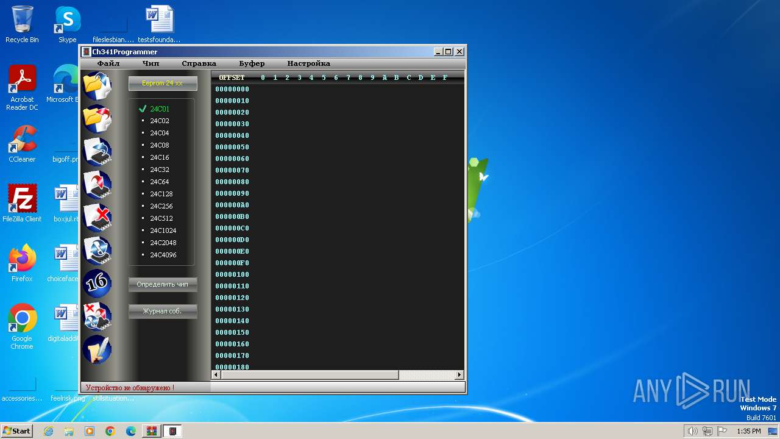The image size is (780, 439).
Task: Open the Recycle Bin desktop icon
Action: (x=22, y=24)
